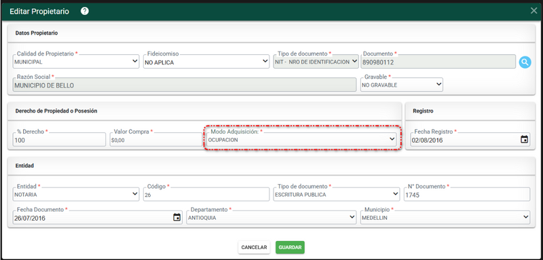
Task: Focus the % Derecho input
Action: (59, 140)
